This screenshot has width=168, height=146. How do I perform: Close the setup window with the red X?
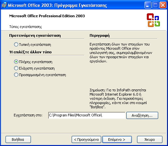coord(163,5)
